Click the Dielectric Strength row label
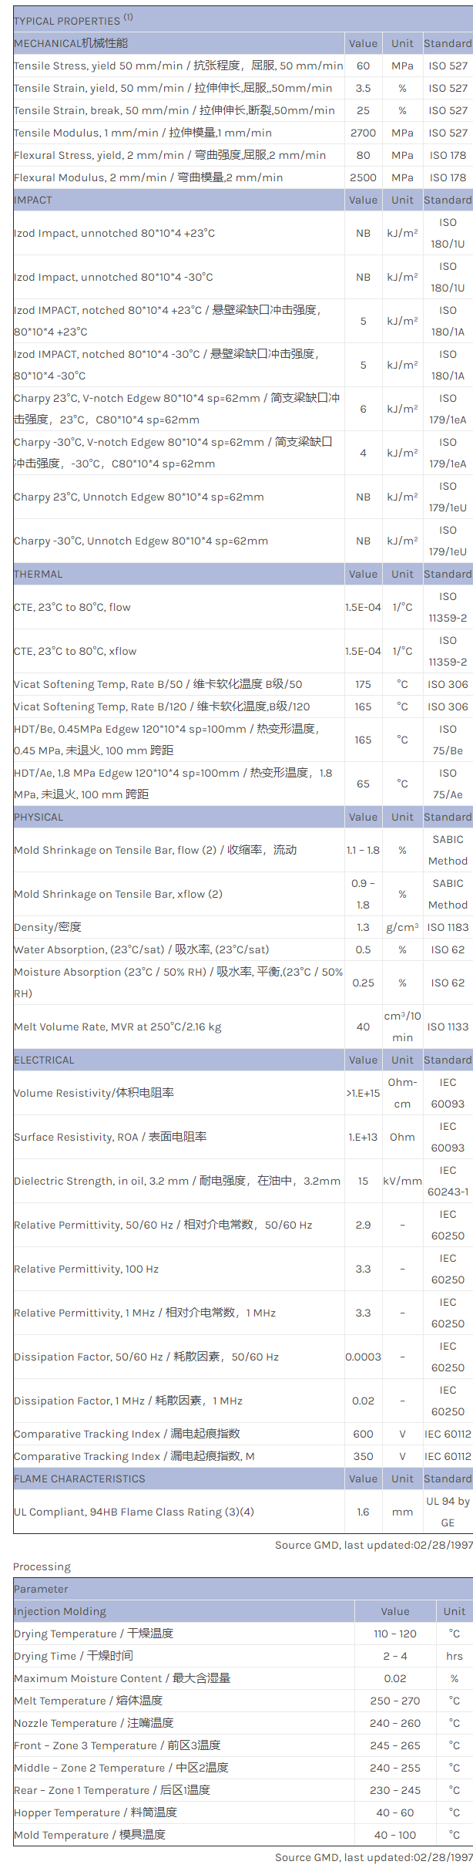 (x=177, y=1182)
